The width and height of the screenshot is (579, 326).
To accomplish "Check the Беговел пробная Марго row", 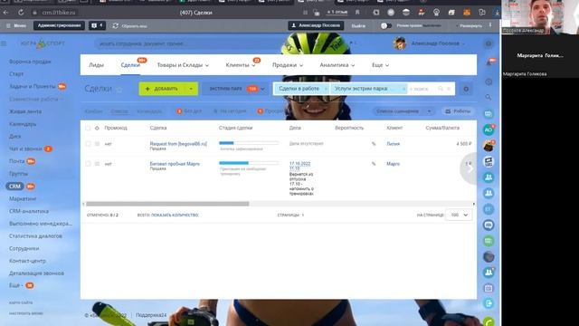I will pos(88,164).
